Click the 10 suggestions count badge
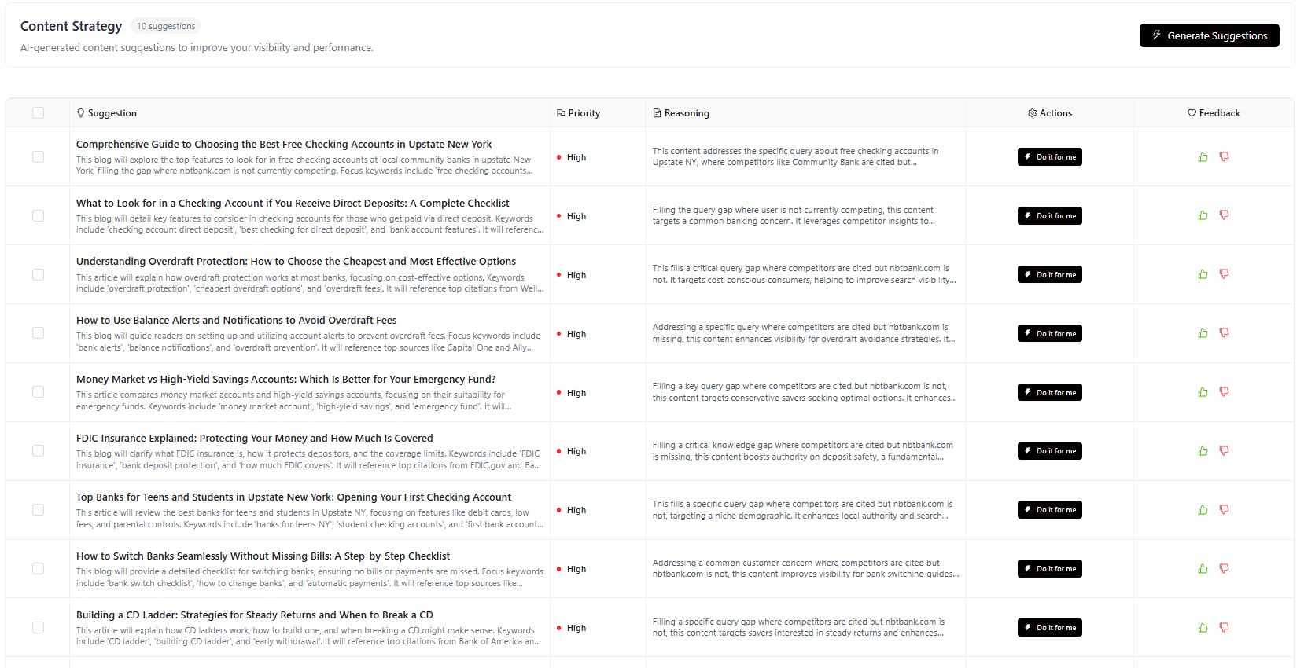 (166, 26)
